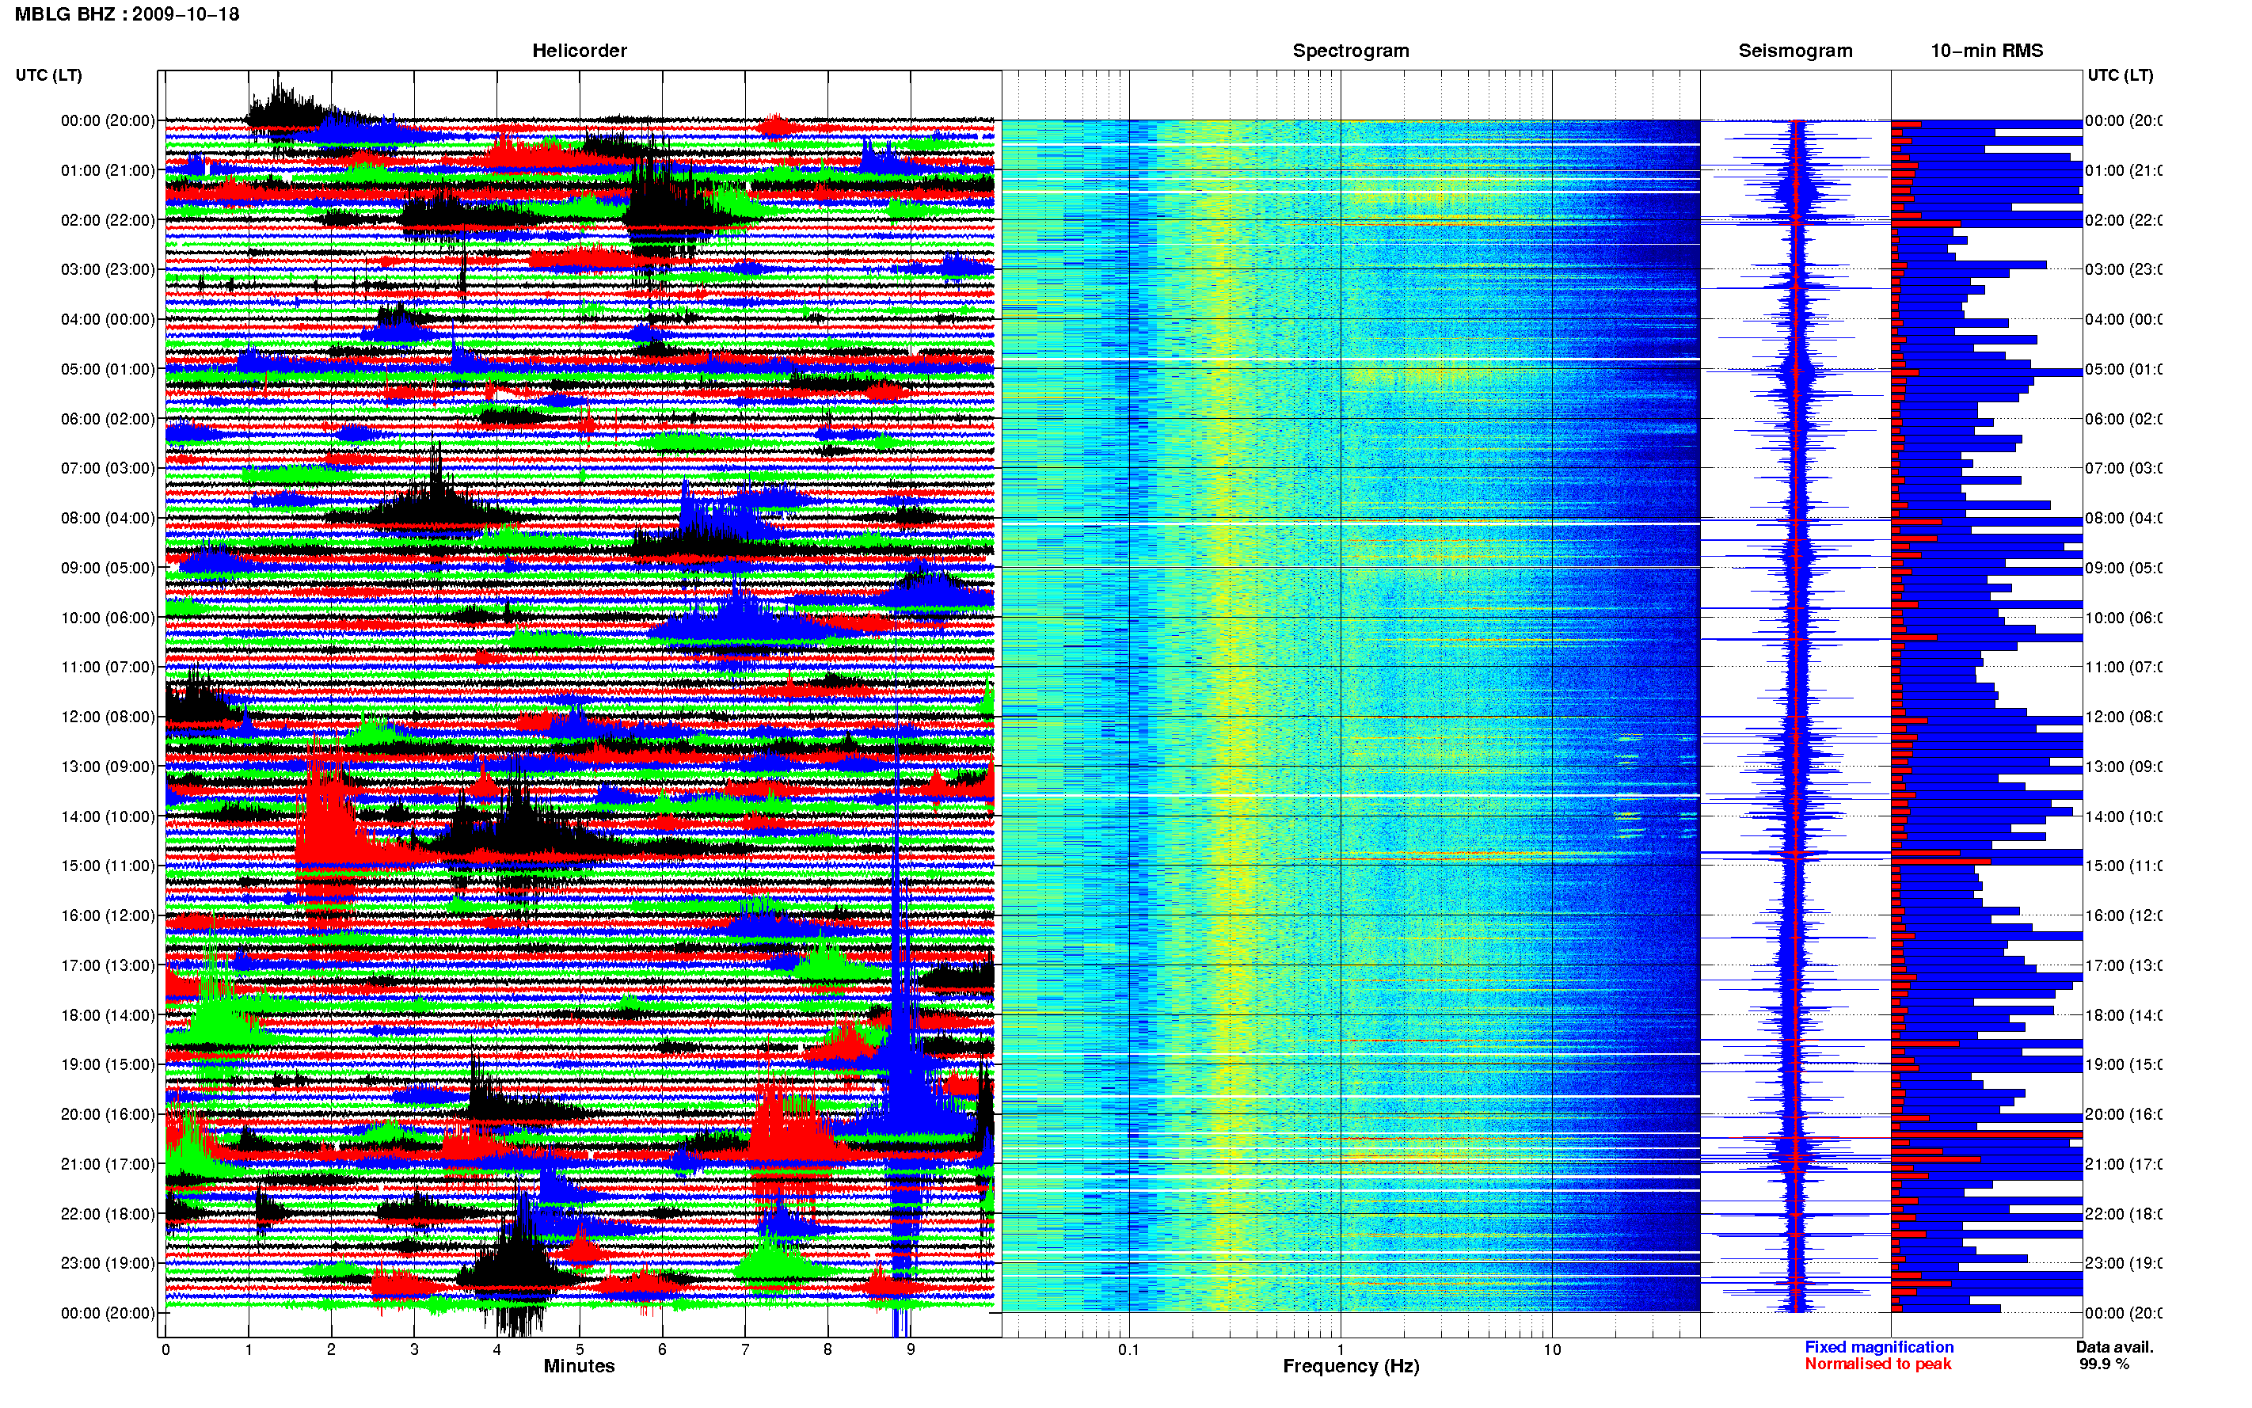Click left time label '02:00 (22:00)'

pos(108,220)
